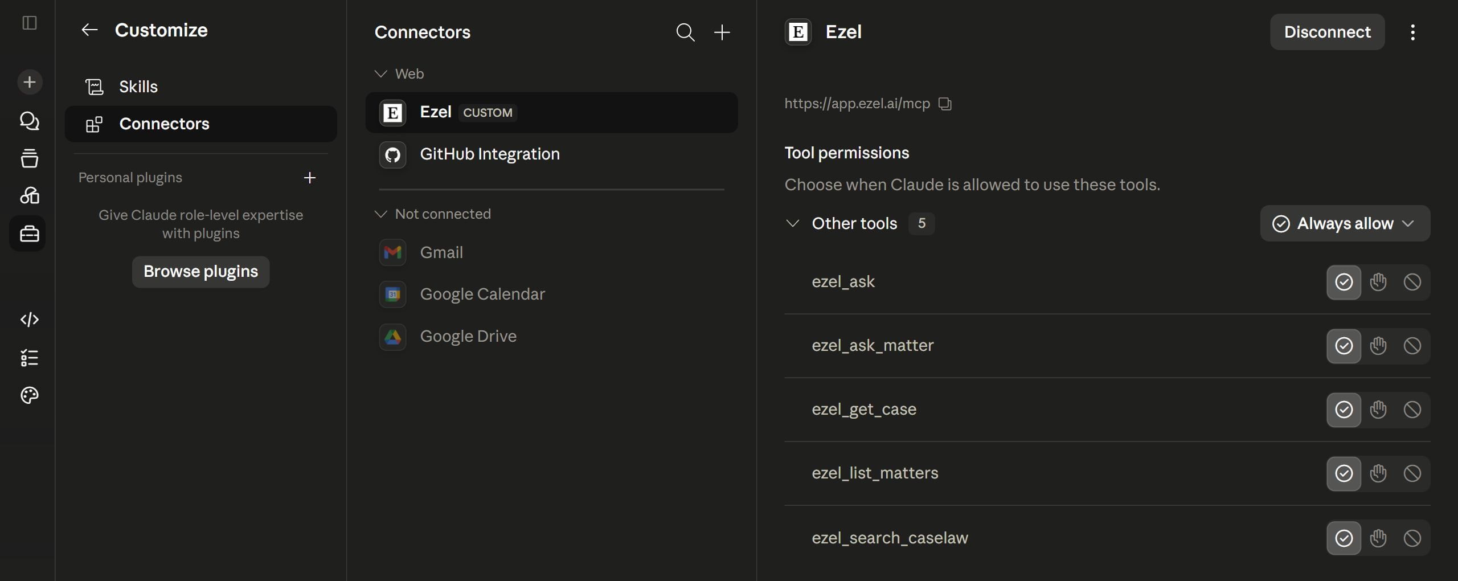
Task: Toggle the left sidebar panel icon
Action: [x=30, y=23]
